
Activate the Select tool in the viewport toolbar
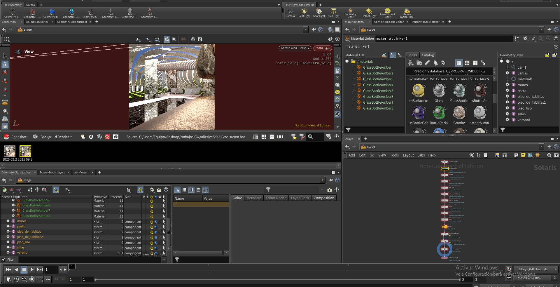(x=5, y=56)
